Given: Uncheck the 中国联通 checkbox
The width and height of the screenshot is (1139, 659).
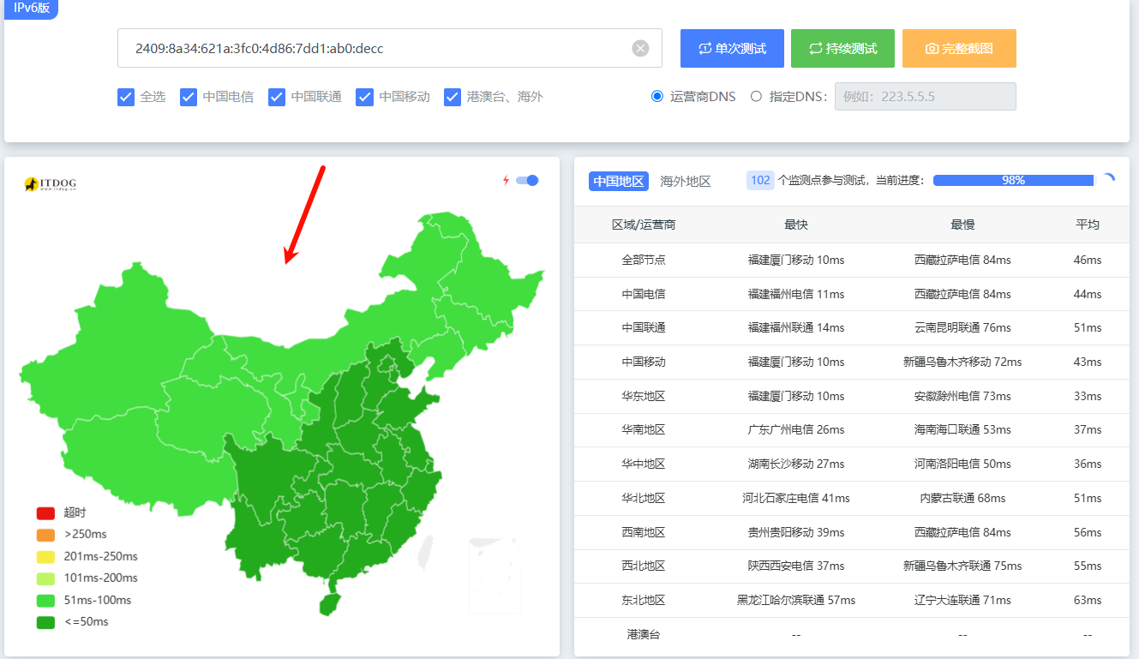Looking at the screenshot, I should (x=277, y=97).
